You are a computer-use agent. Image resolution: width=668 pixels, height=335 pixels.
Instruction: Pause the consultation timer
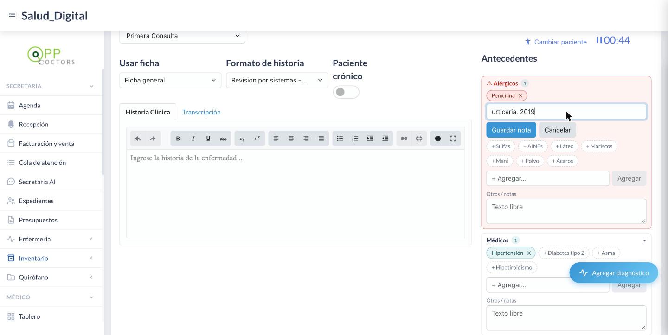599,40
